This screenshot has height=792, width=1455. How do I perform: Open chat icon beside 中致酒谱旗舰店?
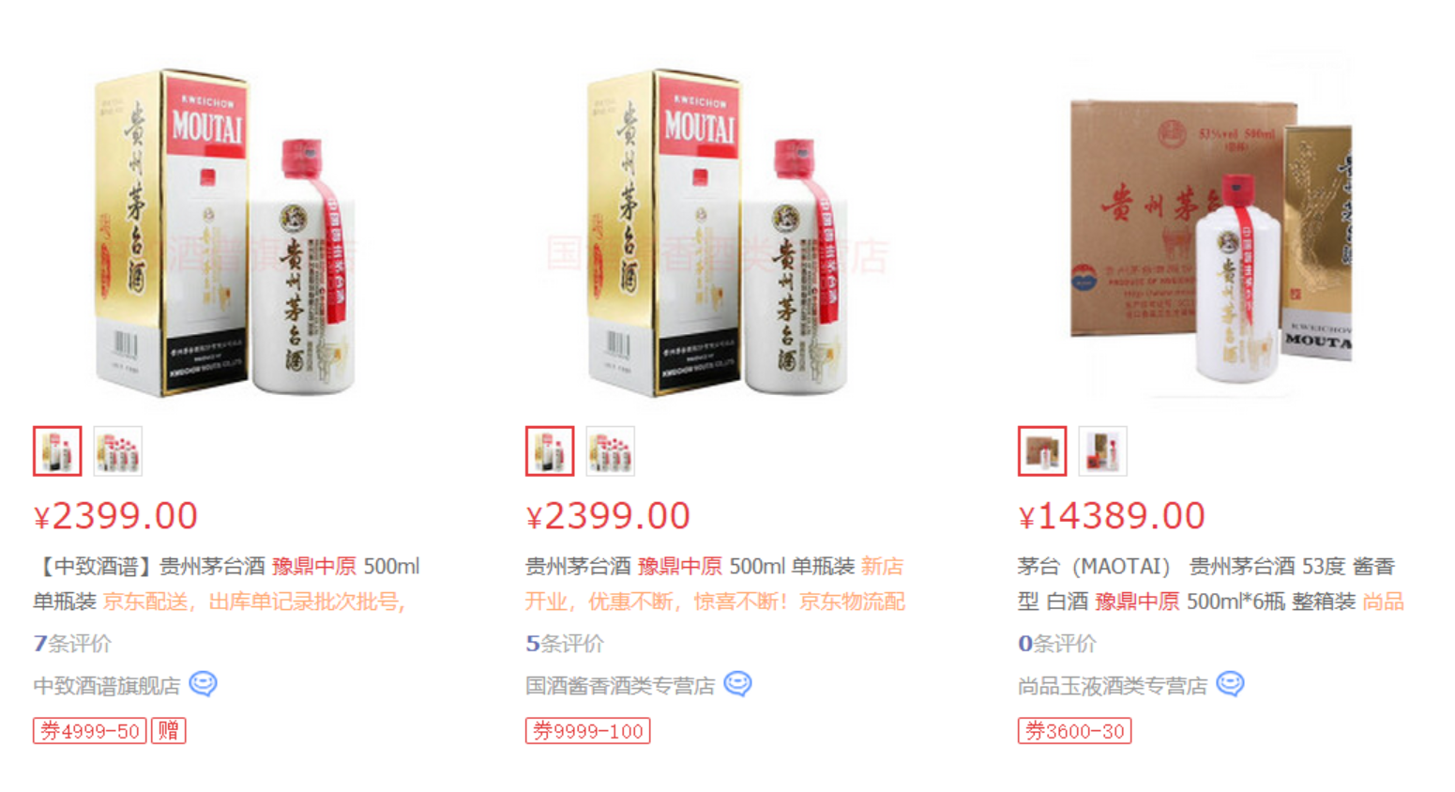click(x=203, y=684)
